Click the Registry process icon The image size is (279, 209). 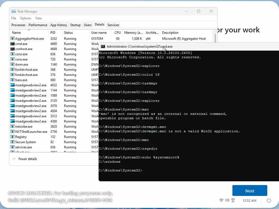click(x=13, y=137)
